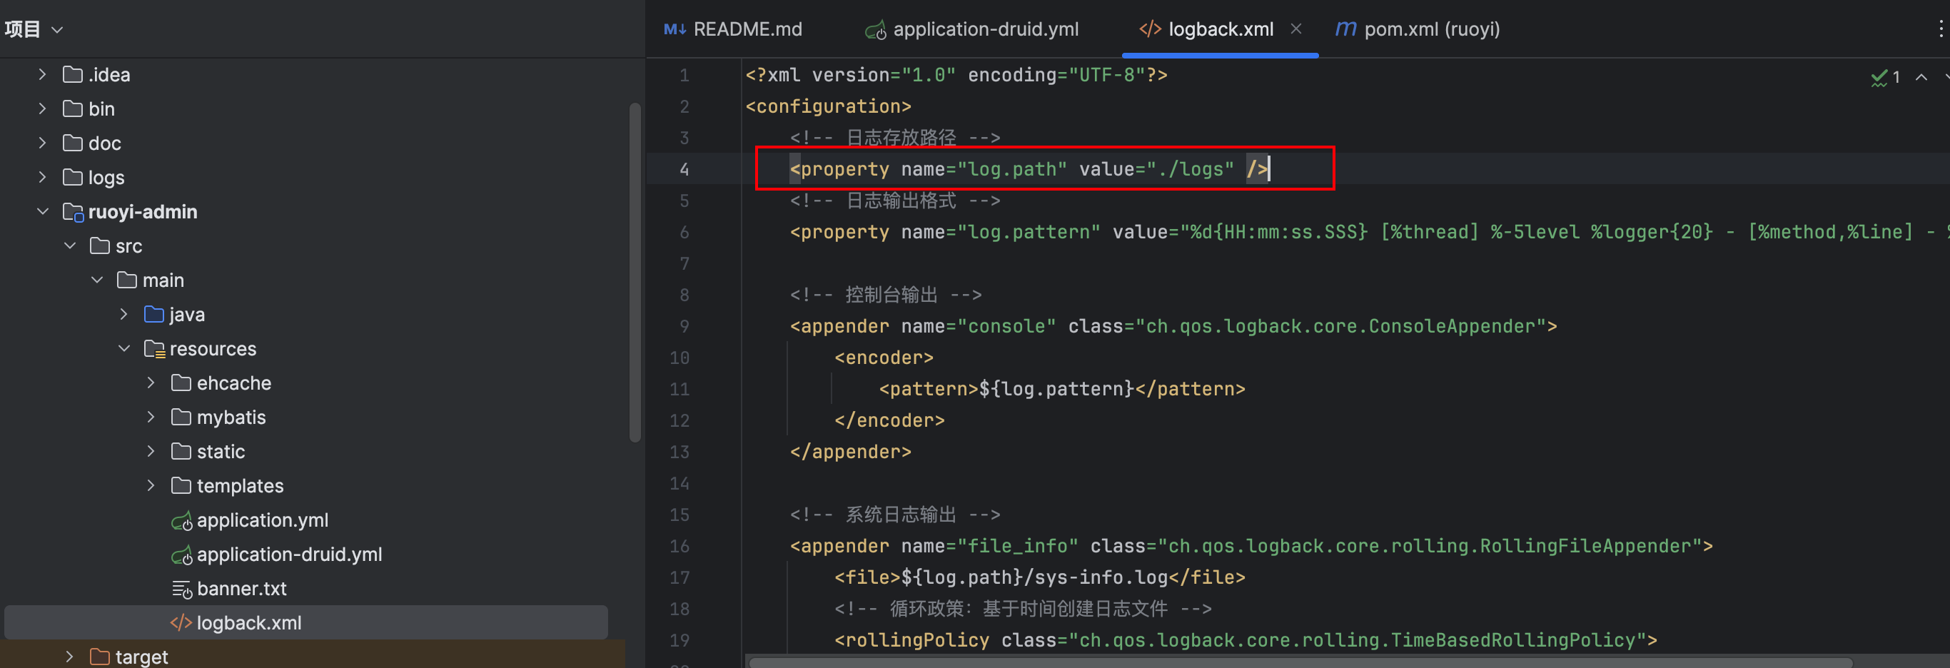1950x668 pixels.
Task: Select the bin folder icon
Action: pyautogui.click(x=73, y=109)
